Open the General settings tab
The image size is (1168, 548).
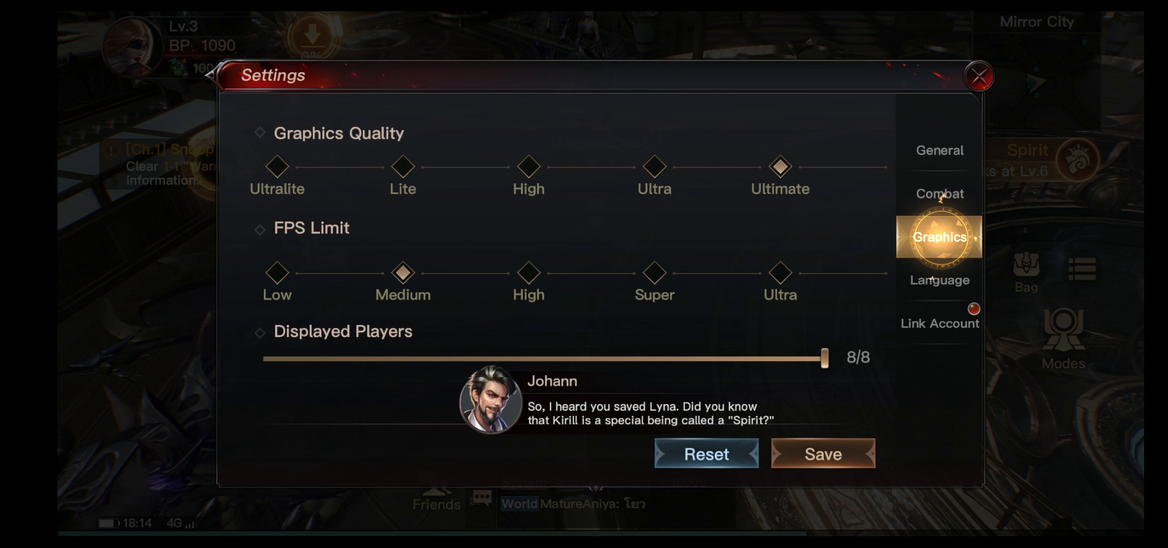click(x=939, y=150)
